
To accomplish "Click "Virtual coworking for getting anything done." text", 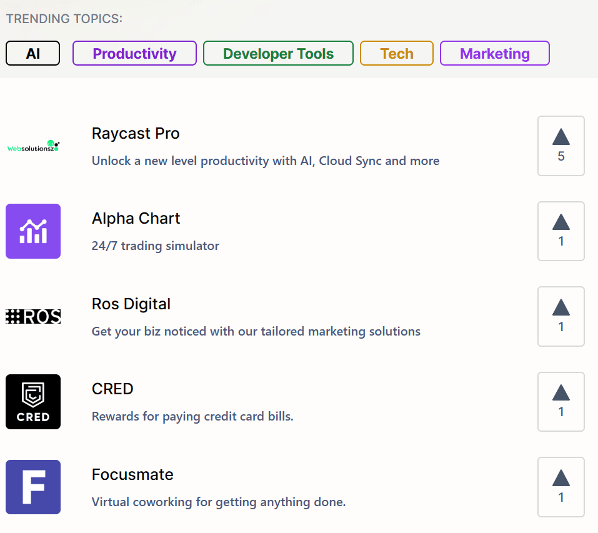I will [219, 502].
